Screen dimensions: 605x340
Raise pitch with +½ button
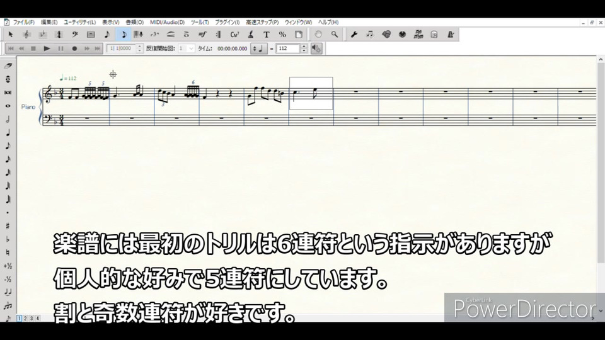pos(8,266)
